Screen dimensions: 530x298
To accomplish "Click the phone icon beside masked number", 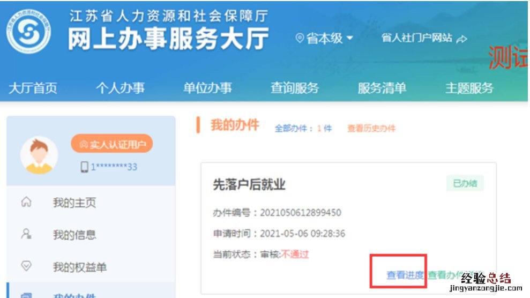I will point(84,167).
